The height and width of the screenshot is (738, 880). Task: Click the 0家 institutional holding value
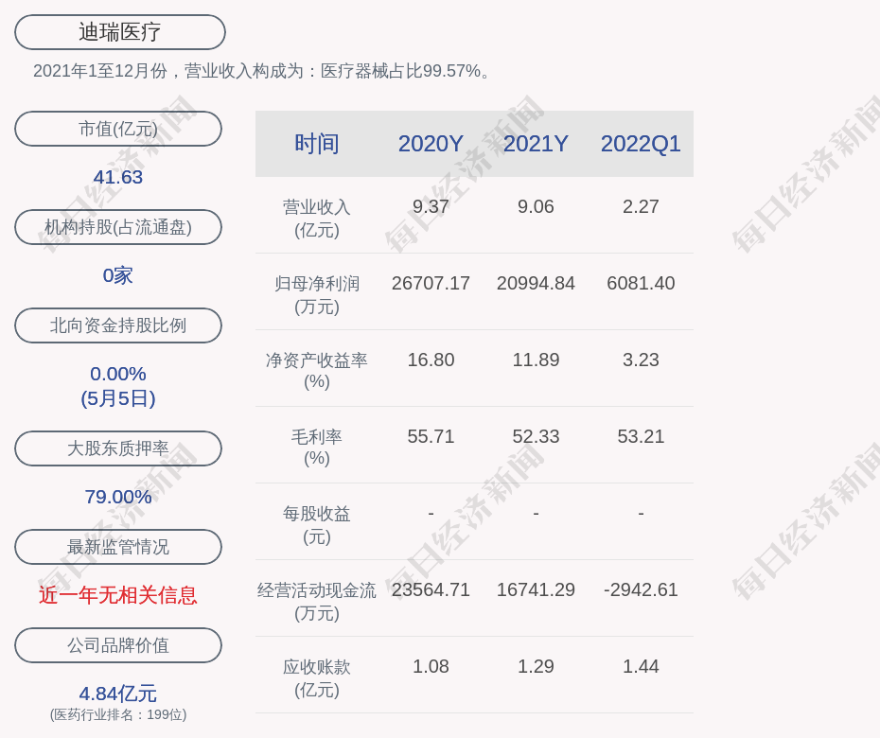tap(118, 275)
